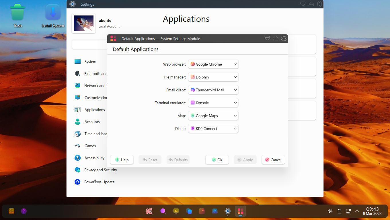Click the pink X launcher icon in taskbar

pos(149,211)
